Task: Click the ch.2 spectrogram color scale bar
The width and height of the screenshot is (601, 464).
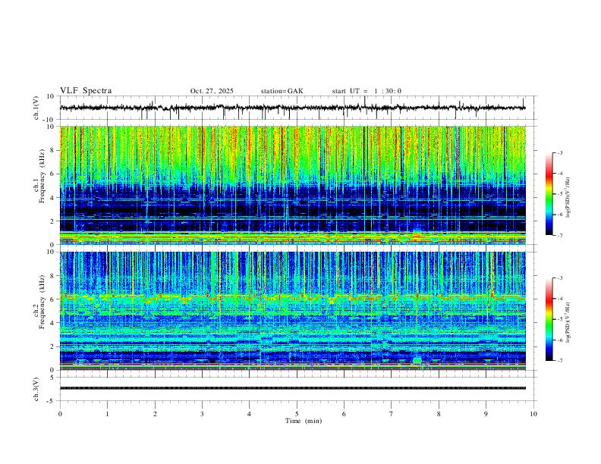Action: [x=549, y=319]
